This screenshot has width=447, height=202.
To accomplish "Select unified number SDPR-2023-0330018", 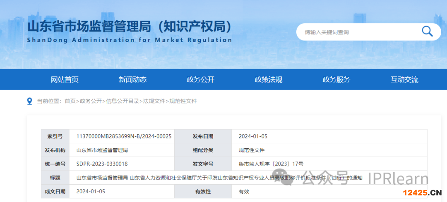I will [x=102, y=164].
